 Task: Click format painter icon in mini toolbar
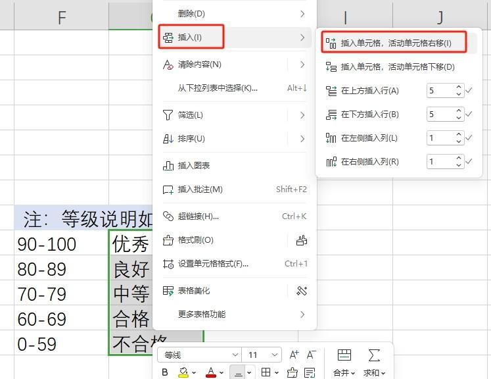(x=292, y=372)
